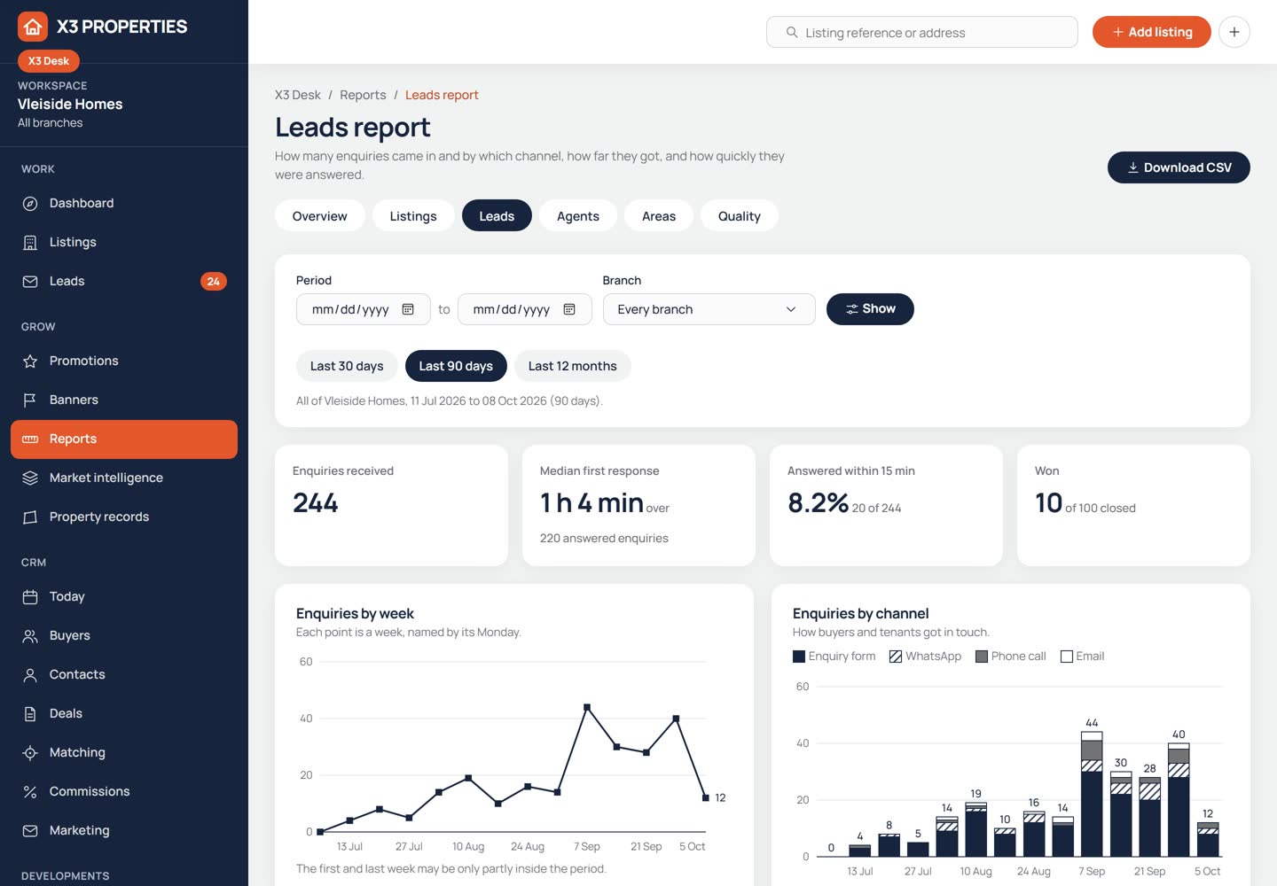Click the 12 data point on weekly chart
Screen dimensions: 1277x886
706,798
